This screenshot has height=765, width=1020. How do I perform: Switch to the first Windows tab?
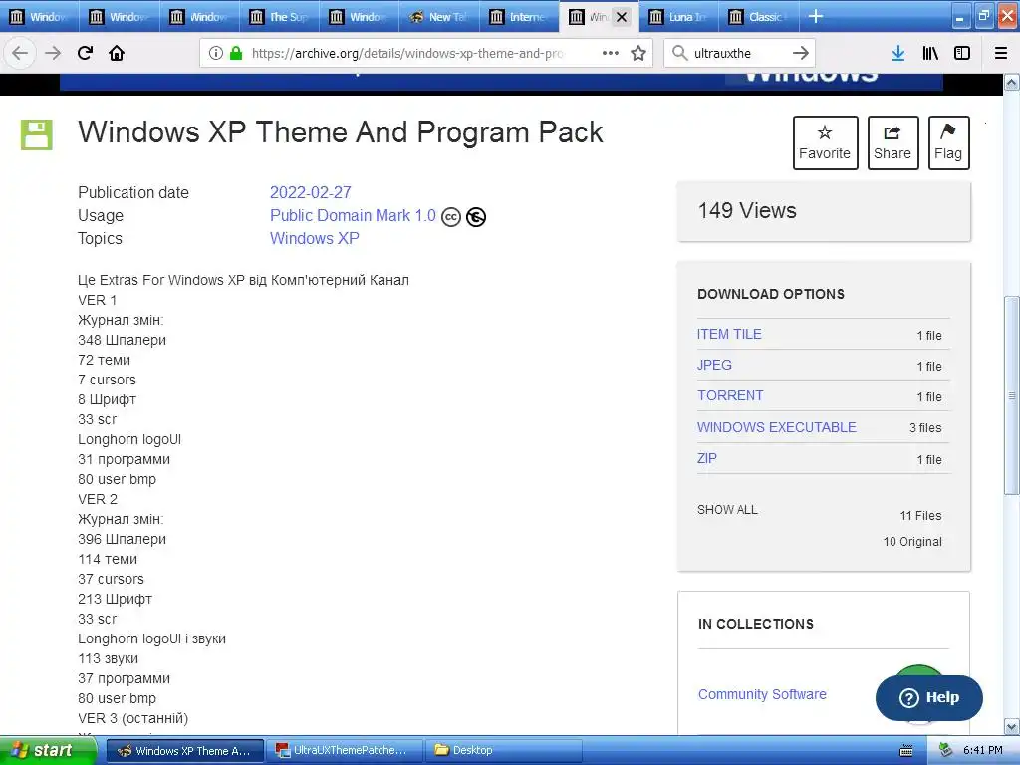pyautogui.click(x=39, y=17)
